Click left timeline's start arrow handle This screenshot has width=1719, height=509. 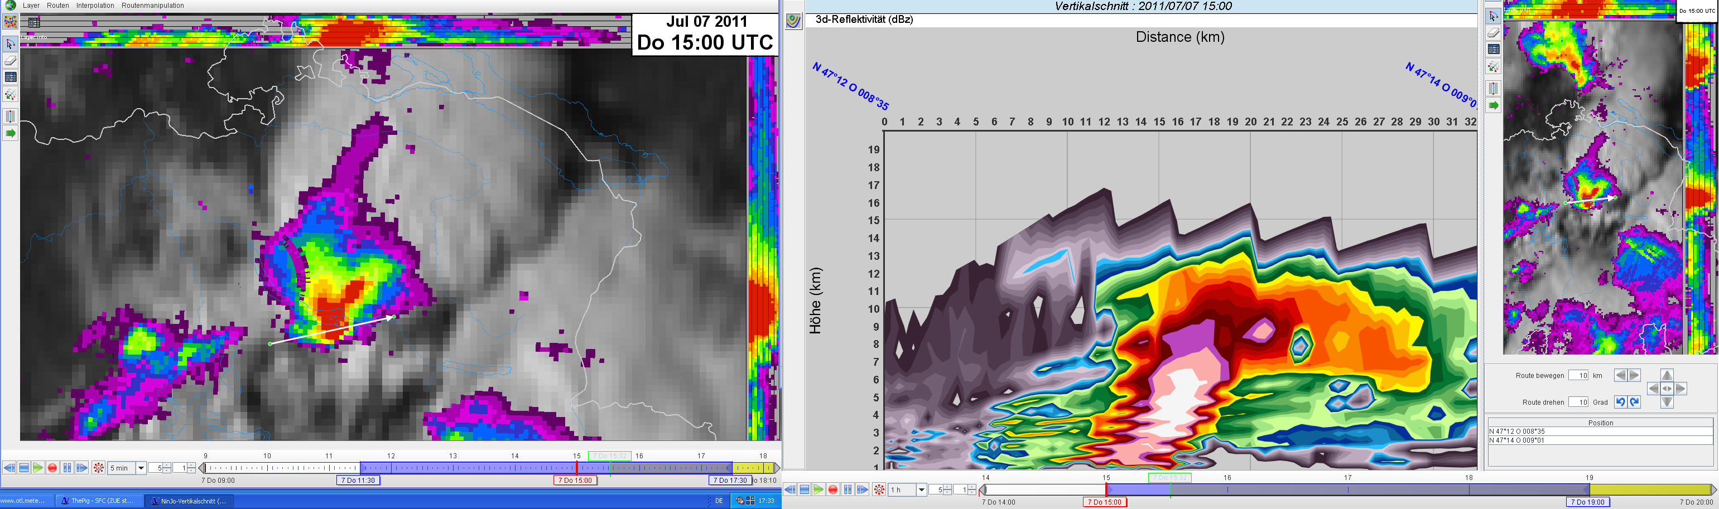201,468
